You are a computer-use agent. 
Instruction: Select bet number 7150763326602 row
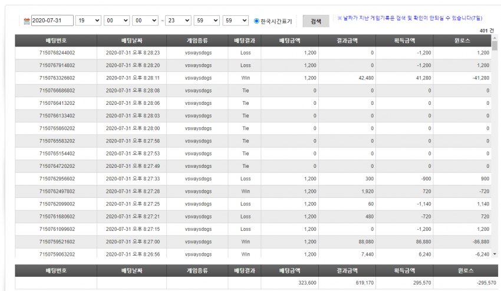click(253, 78)
